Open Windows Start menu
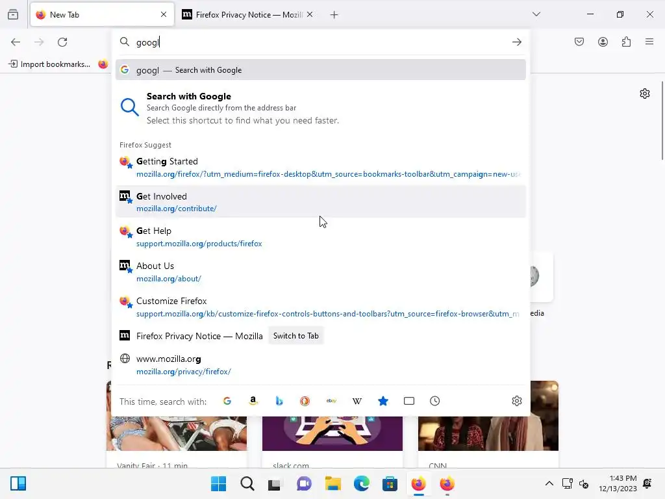Screen dimensions: 665x499 [218, 483]
